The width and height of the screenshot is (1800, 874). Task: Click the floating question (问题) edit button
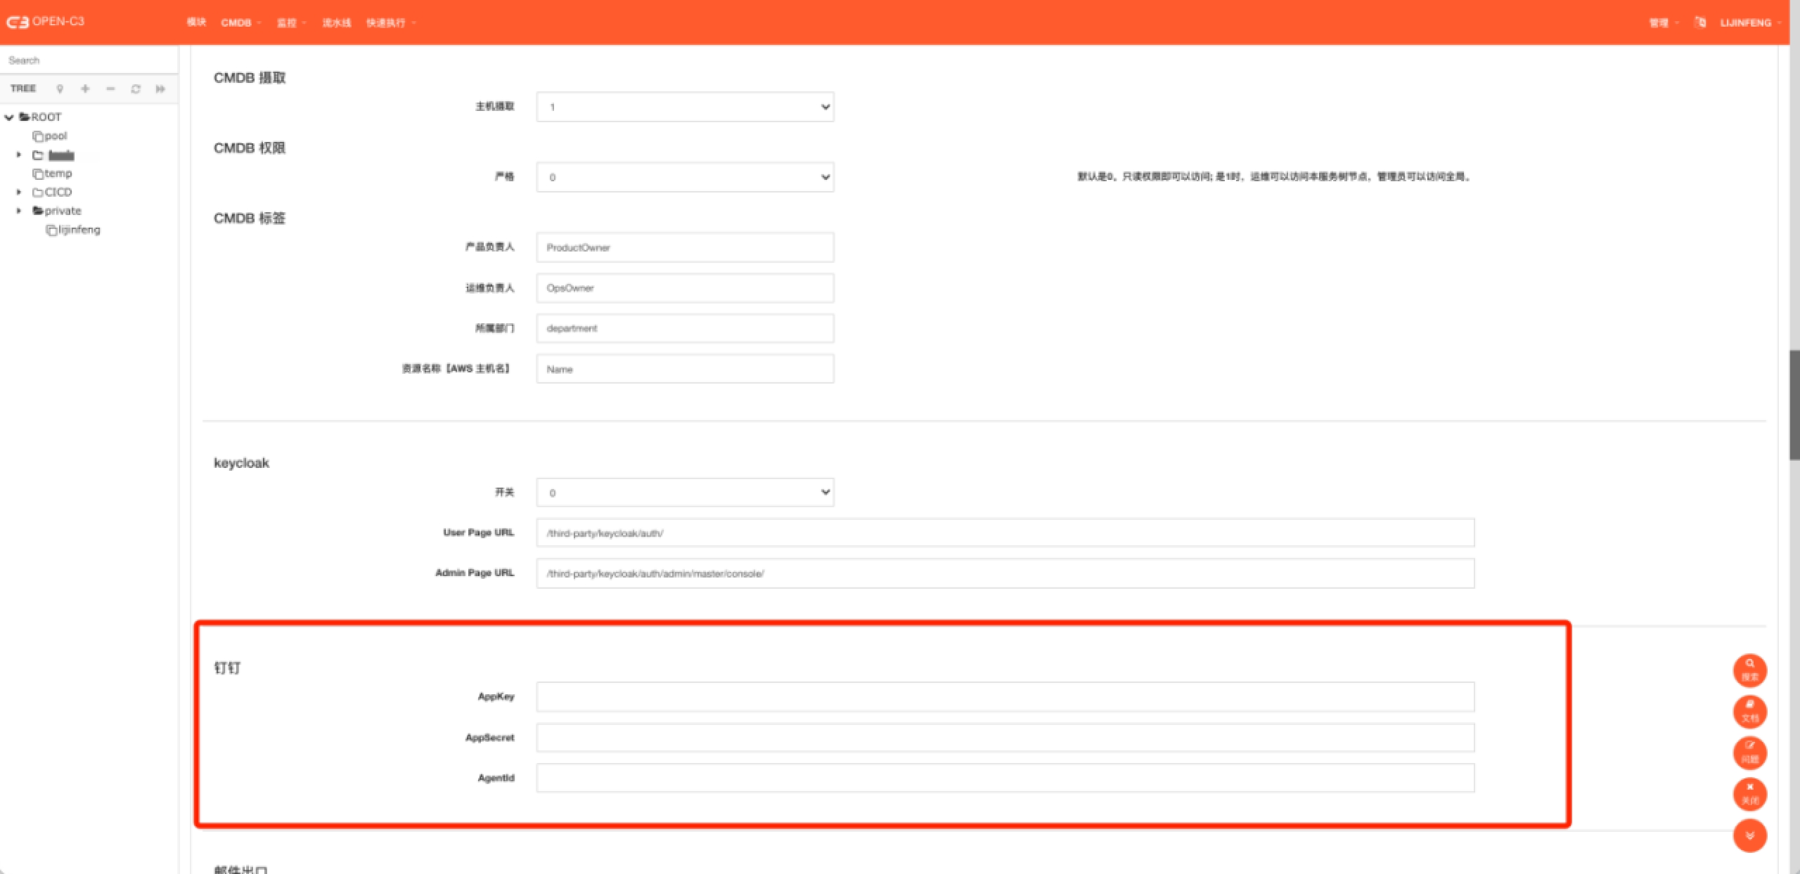click(1749, 752)
